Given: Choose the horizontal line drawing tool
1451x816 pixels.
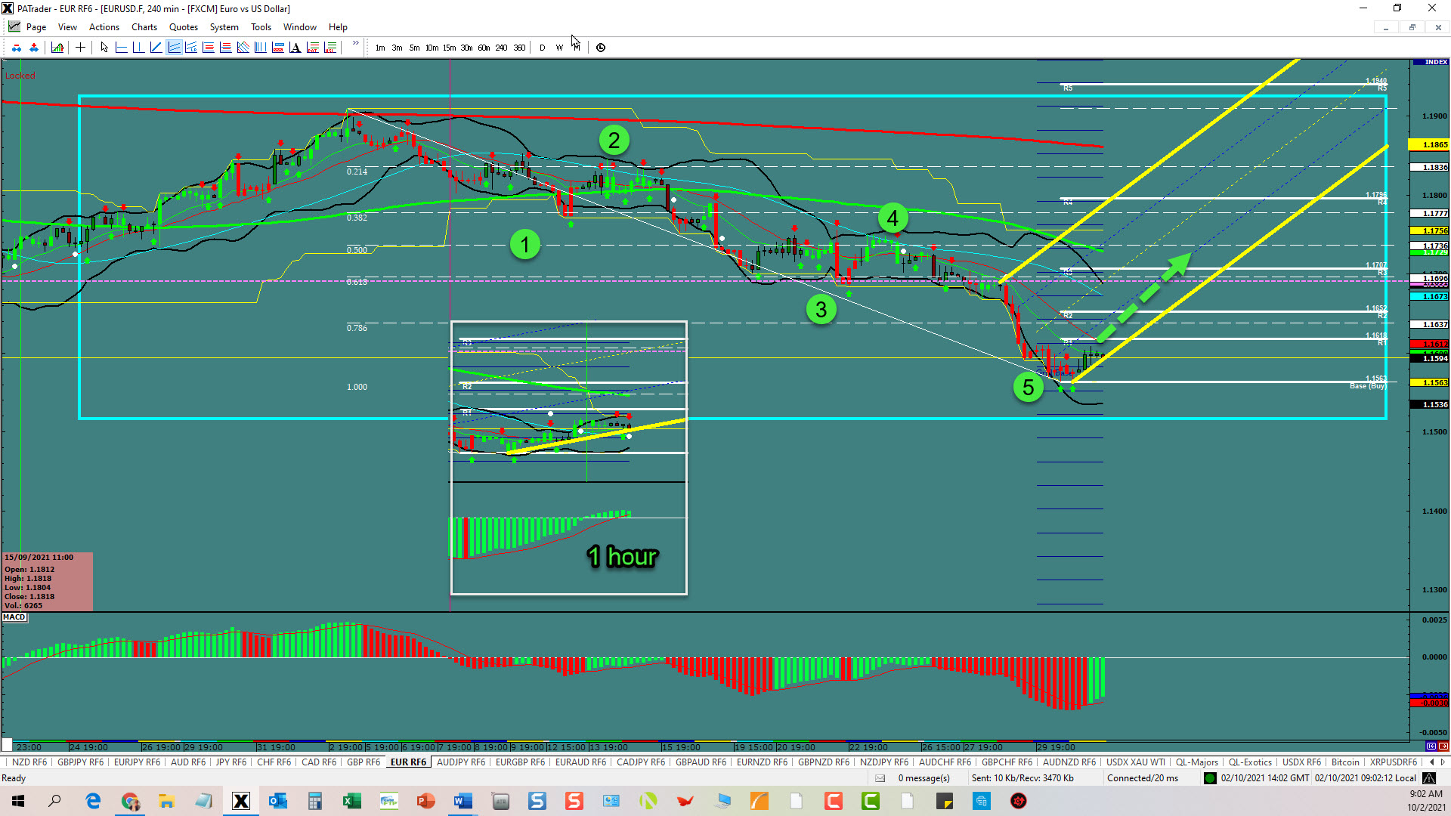Looking at the screenshot, I should (x=121, y=48).
